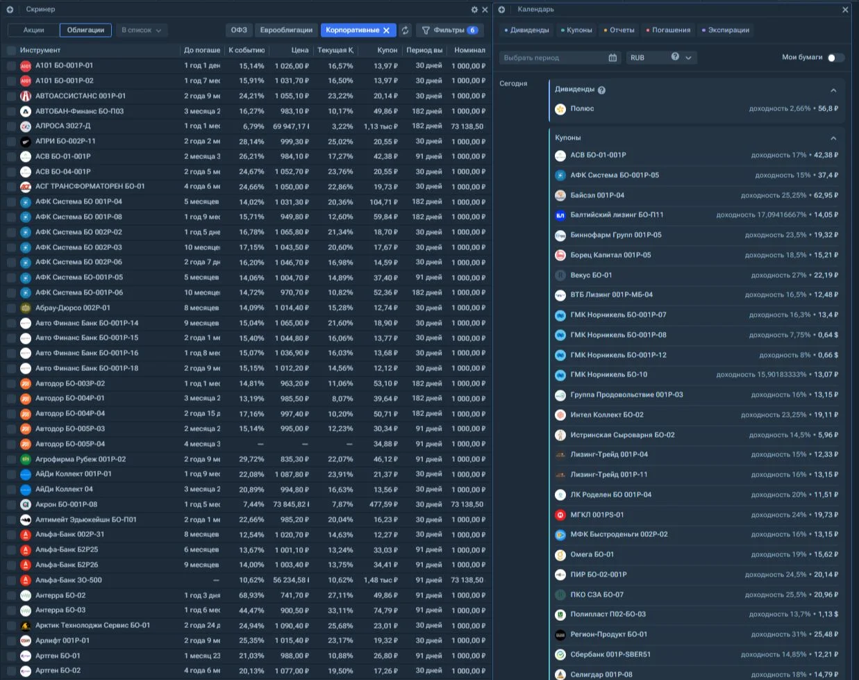
Task: Open the Фильтры button
Action: pos(449,30)
